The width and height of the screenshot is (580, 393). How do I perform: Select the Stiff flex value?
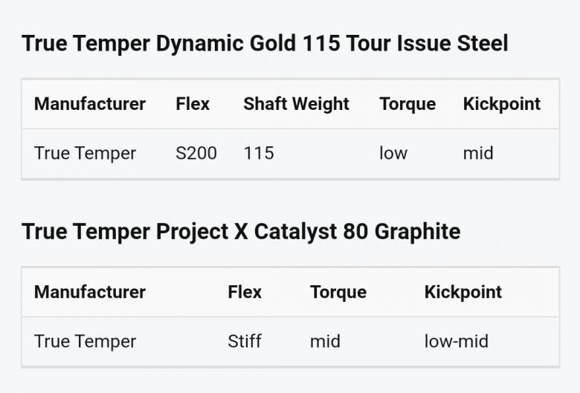coord(245,342)
